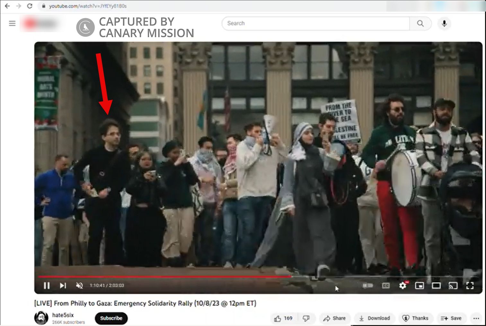This screenshot has width=486, height=326.
Task: Enter full screen mode
Action: 470,286
